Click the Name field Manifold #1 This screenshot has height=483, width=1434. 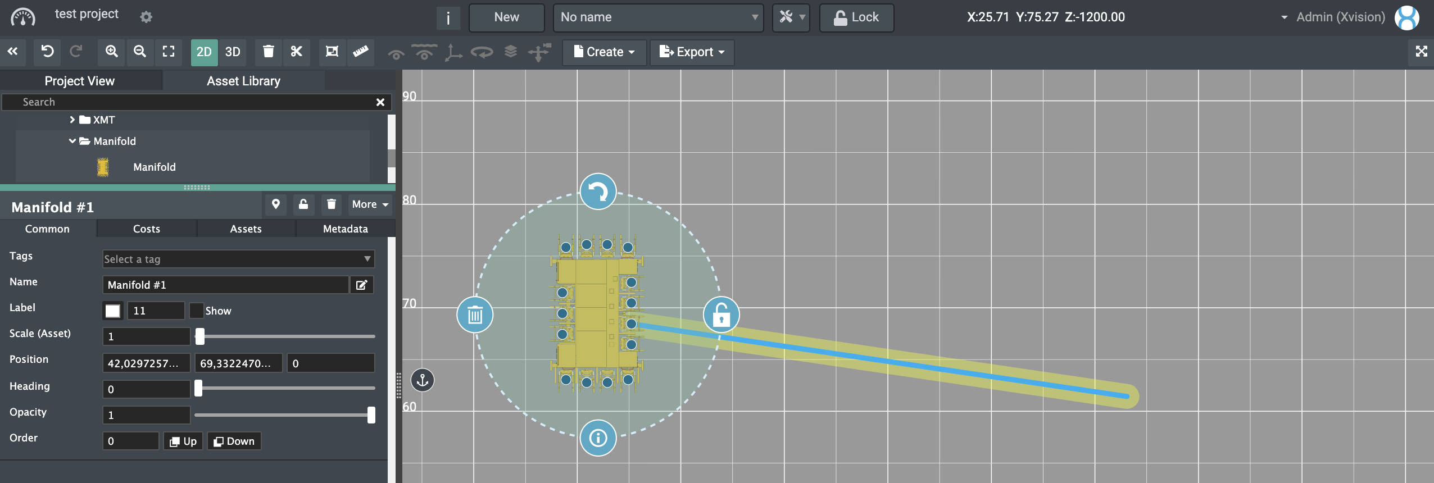pos(225,285)
